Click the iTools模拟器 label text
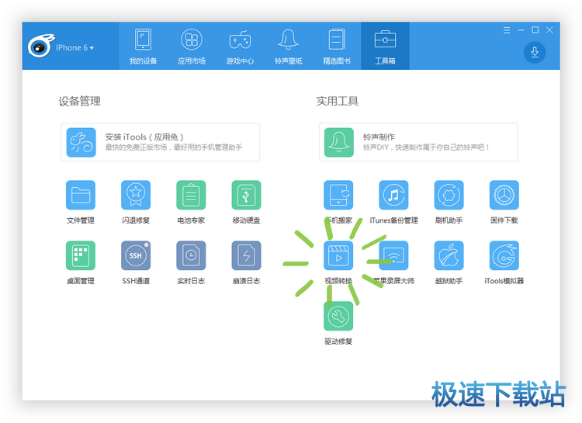 [504, 281]
